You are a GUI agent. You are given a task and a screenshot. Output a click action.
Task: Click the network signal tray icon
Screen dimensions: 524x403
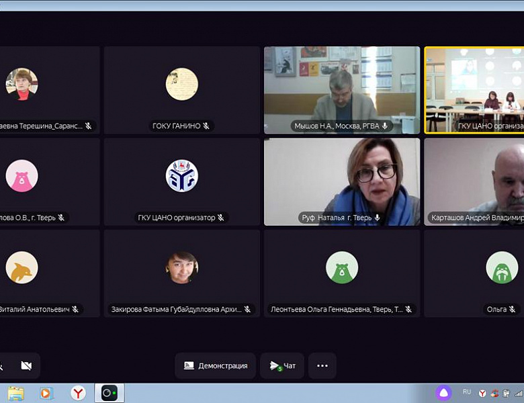point(519,394)
